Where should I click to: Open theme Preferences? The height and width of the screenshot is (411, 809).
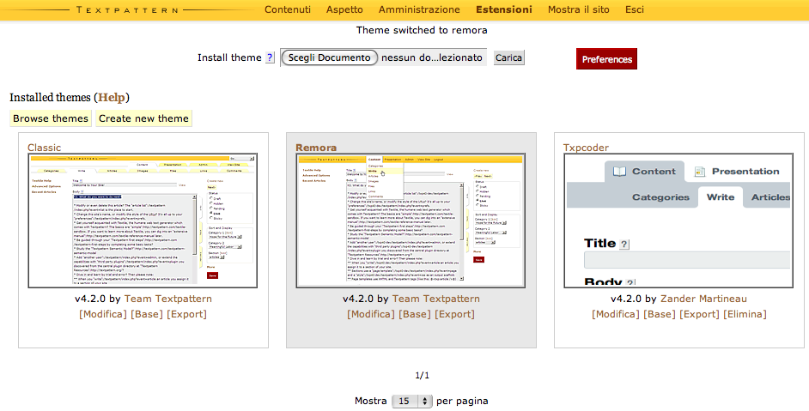coord(606,59)
